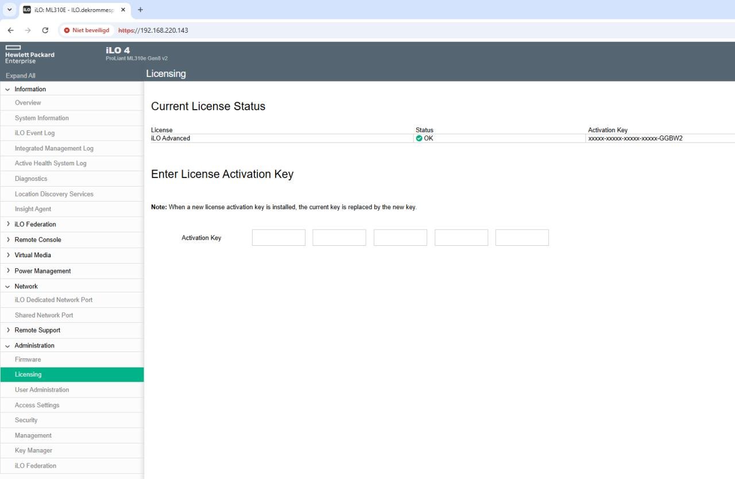Expand the Power Management section
Viewport: 735px width, 479px height.
click(x=7, y=271)
